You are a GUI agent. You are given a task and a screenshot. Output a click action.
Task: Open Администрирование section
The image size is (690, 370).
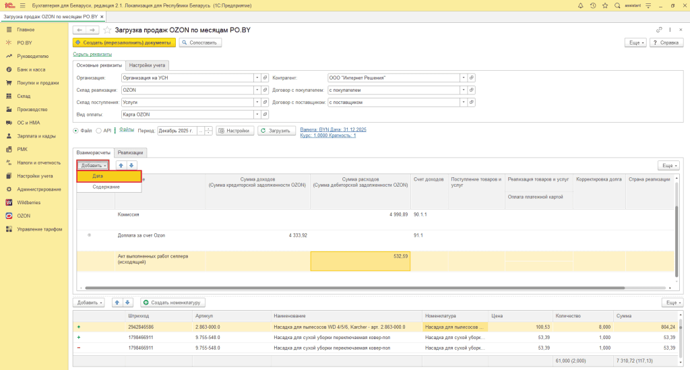(38, 189)
